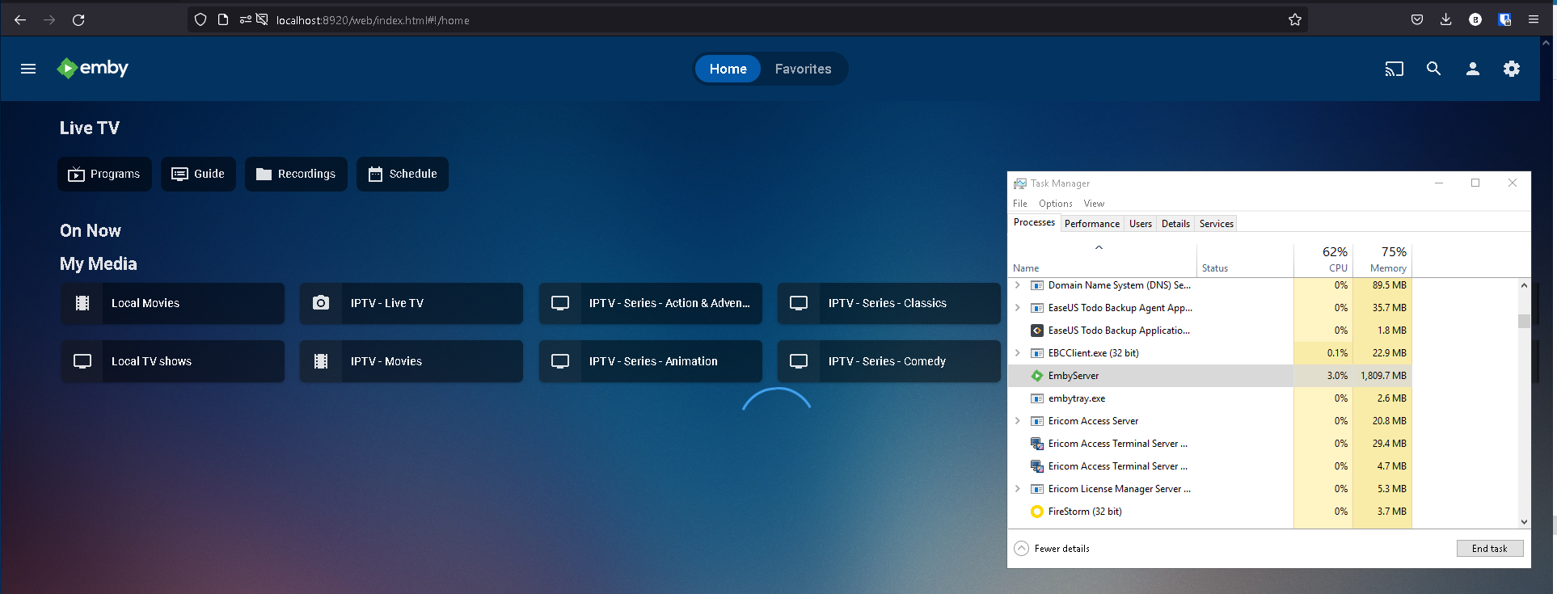
Task: Select the Processes tab in Task Manager
Action: tap(1034, 222)
